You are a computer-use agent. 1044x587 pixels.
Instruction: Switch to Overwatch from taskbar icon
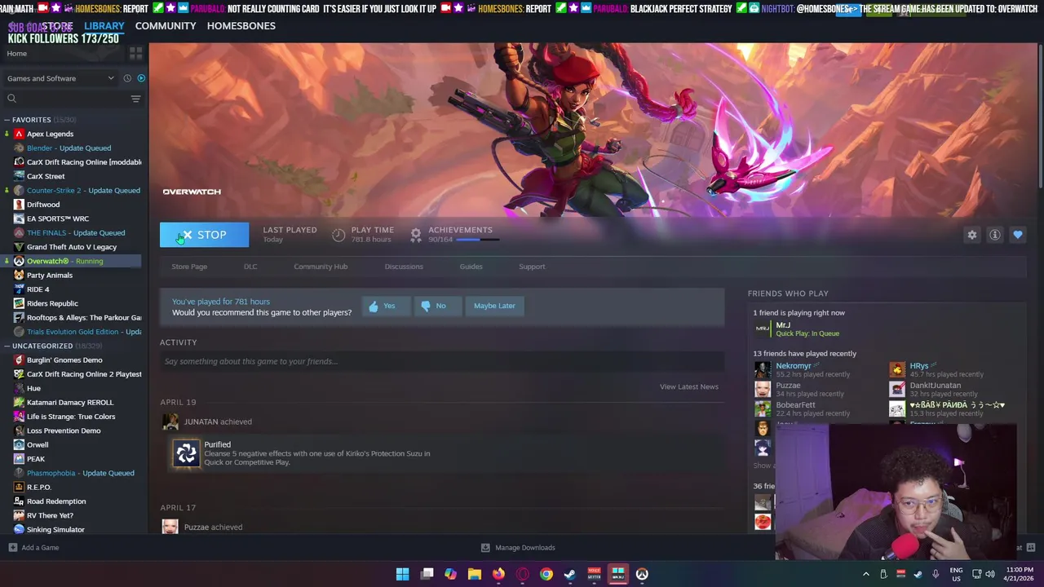click(x=642, y=574)
